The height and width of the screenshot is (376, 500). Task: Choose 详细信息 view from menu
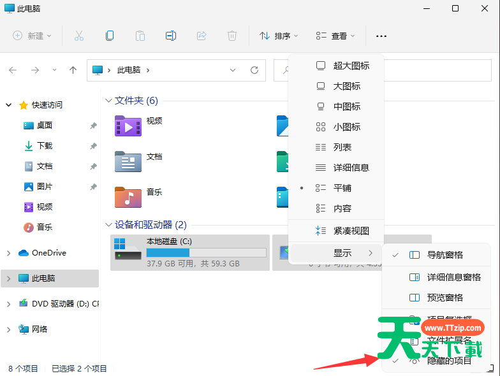[351, 168]
